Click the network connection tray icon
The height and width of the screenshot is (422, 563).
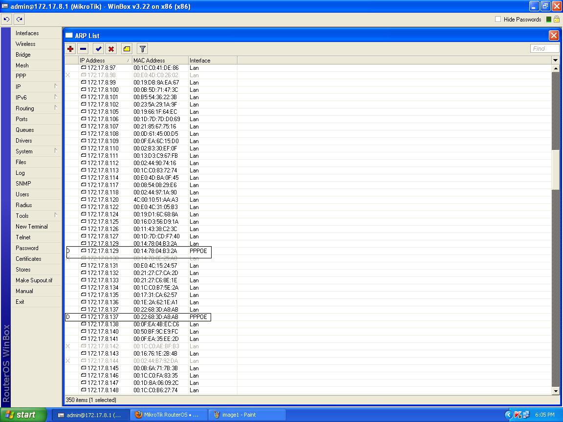pos(526,415)
